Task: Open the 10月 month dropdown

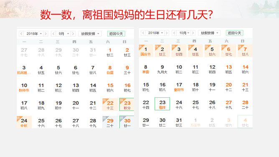Action: [184, 33]
